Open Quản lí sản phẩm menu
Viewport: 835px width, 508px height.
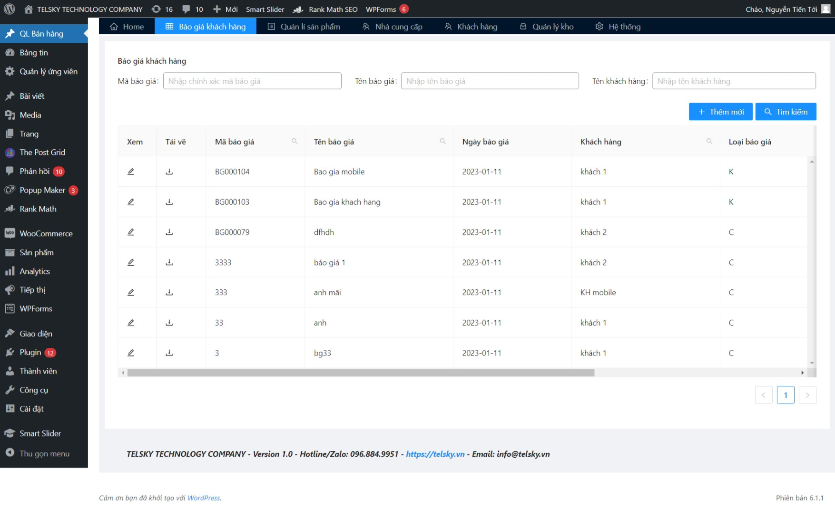pos(304,27)
